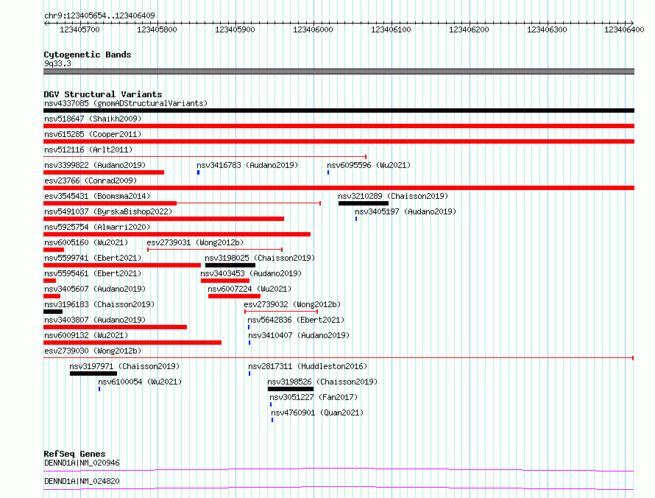Open nsv3198025 (Chaisson2019) label
The width and height of the screenshot is (655, 498).
[x=260, y=258]
